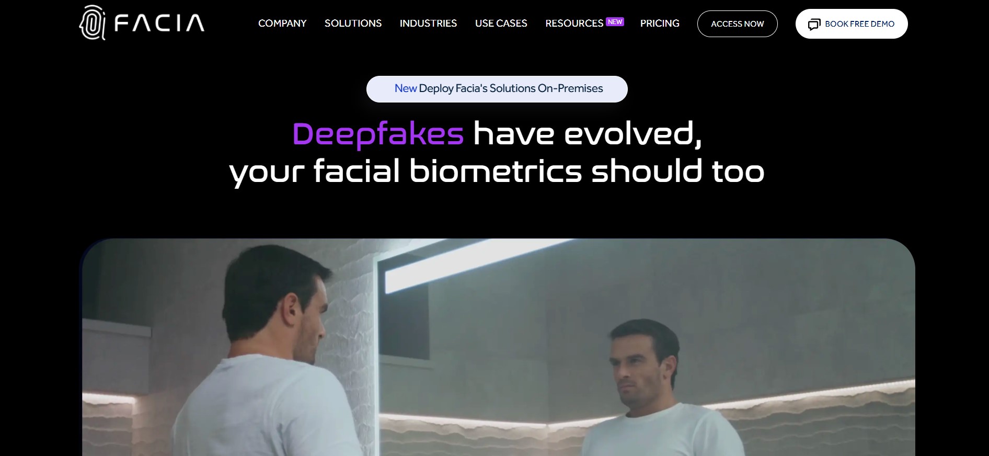This screenshot has width=989, height=456.
Task: Expand the Use Cases dropdown
Action: (501, 24)
